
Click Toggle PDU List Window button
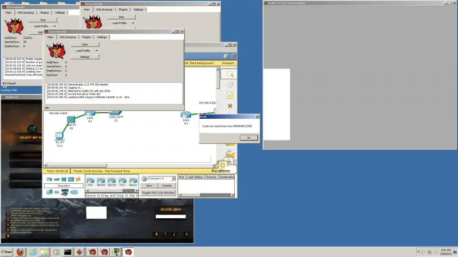[x=158, y=193]
